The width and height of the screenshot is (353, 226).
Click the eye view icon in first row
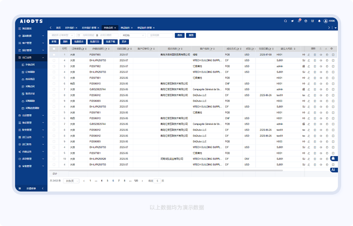[321, 55]
